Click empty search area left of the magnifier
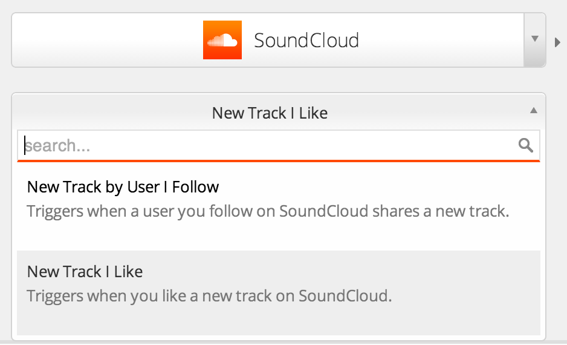Screen dimensions: 567x345 coord(303,145)
